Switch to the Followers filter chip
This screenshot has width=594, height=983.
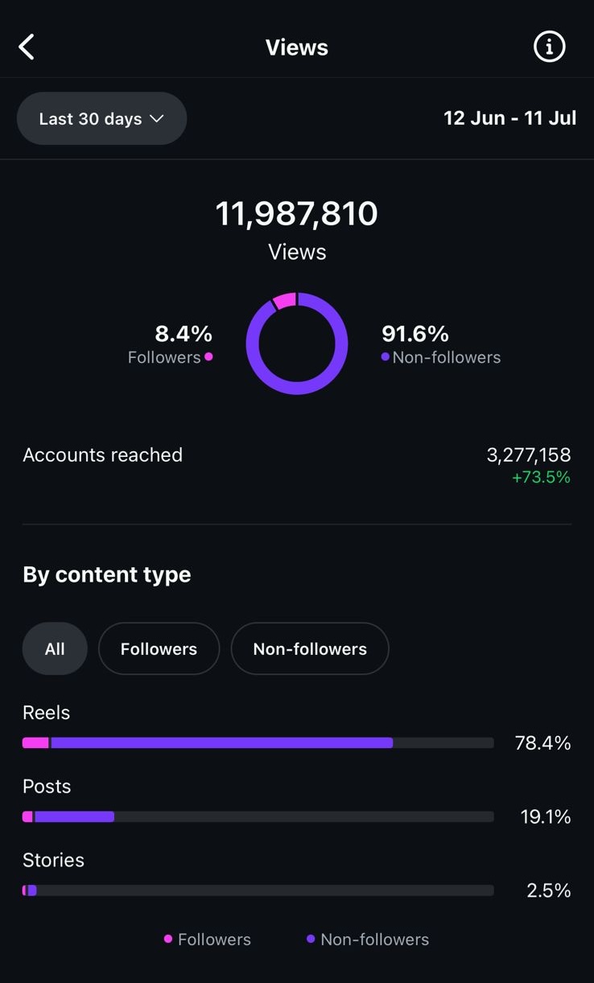tap(159, 648)
